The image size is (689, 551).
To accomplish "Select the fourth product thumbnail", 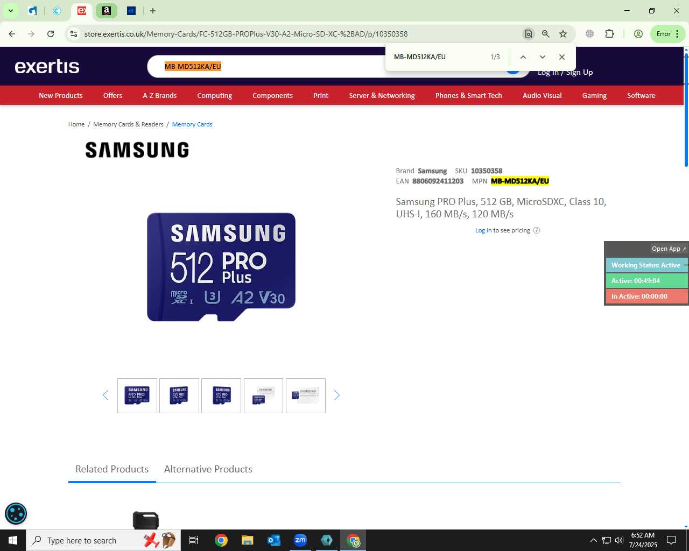I will pyautogui.click(x=263, y=395).
